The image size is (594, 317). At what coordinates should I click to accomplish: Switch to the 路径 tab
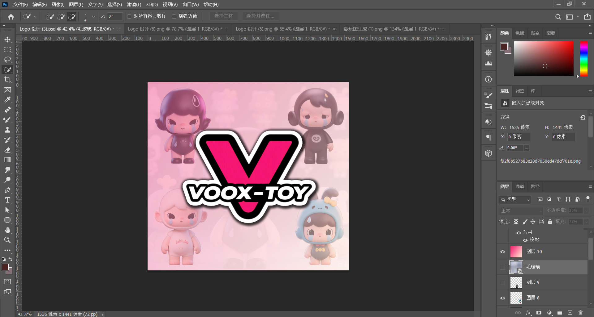[x=535, y=186]
